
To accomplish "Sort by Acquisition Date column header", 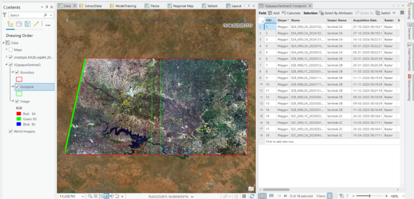I will (x=368, y=20).
